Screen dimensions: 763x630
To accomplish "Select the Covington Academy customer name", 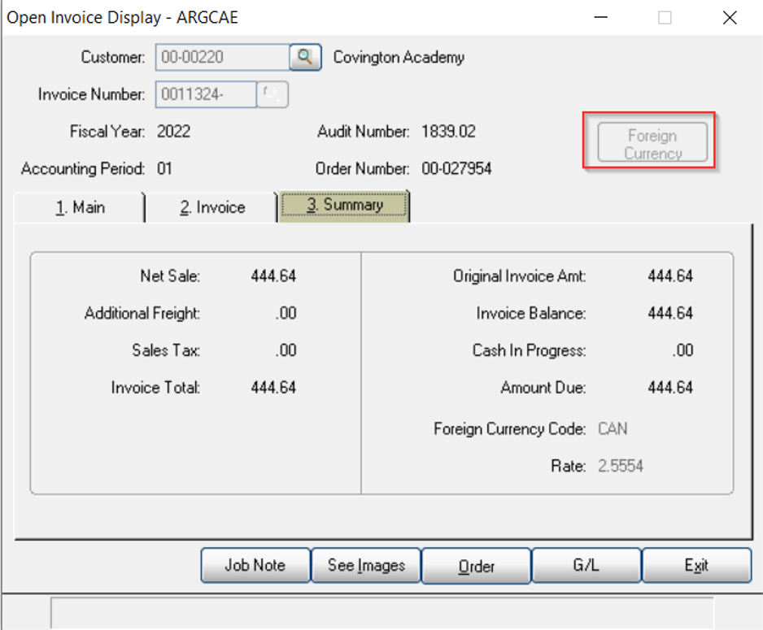I will tap(399, 58).
